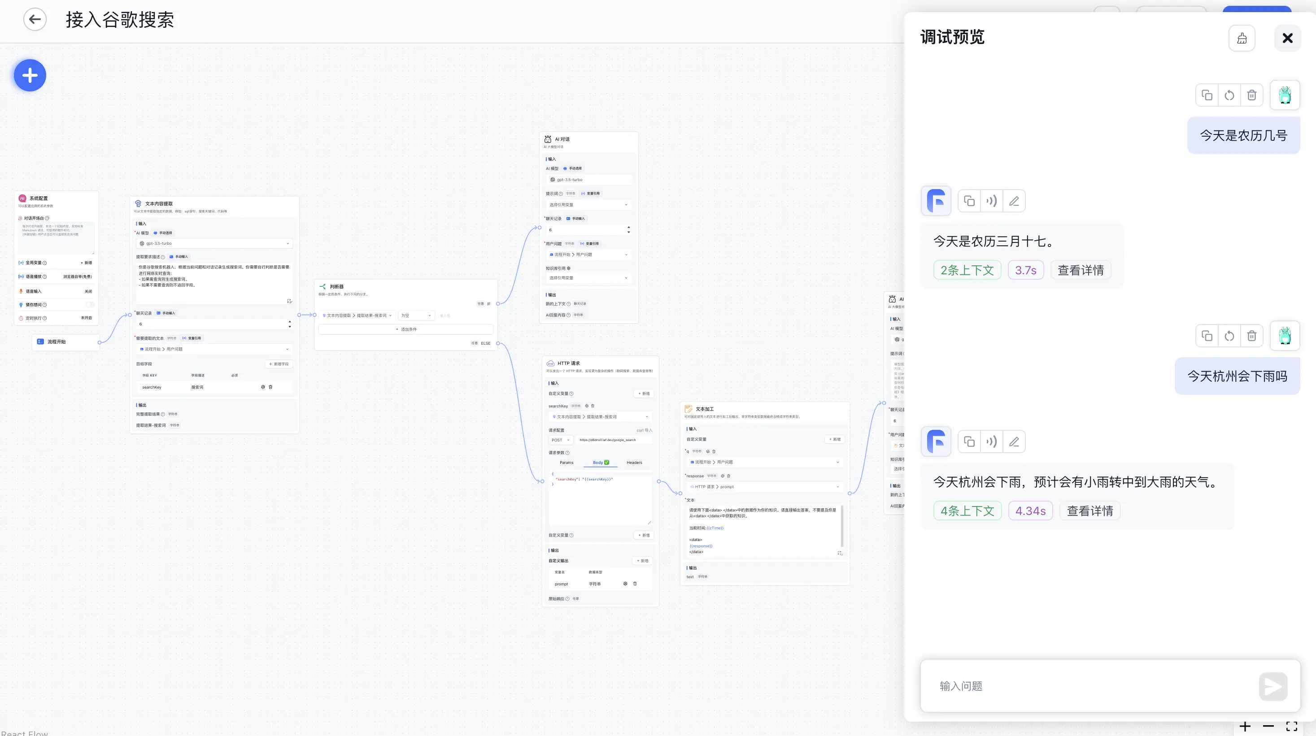Click the send message arrow button

[1272, 687]
